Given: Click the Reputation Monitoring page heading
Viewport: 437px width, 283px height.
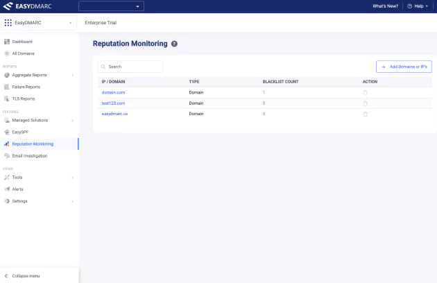Looking at the screenshot, I should click(130, 44).
